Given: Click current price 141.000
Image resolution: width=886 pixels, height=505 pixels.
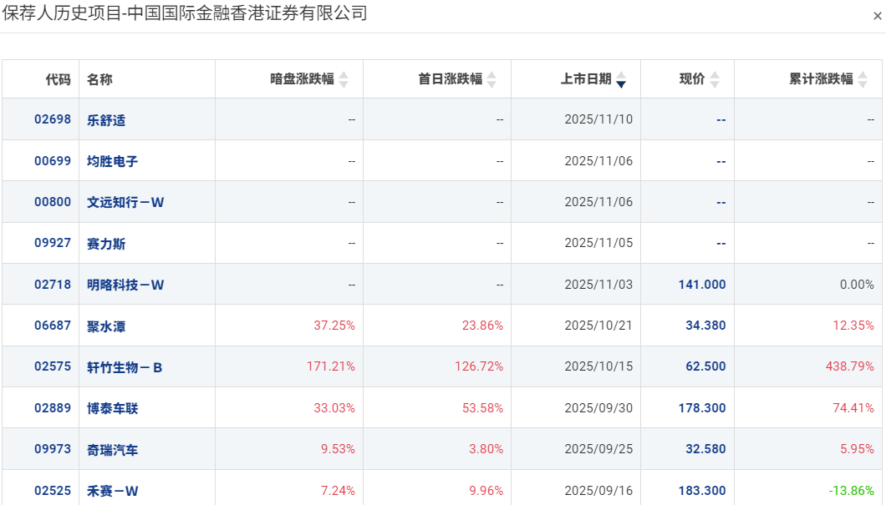Looking at the screenshot, I should (x=702, y=285).
